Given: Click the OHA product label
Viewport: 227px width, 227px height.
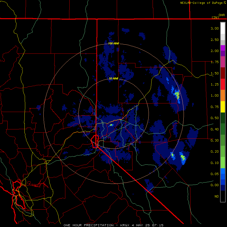Looking at the screenshot, I should [x=222, y=15].
